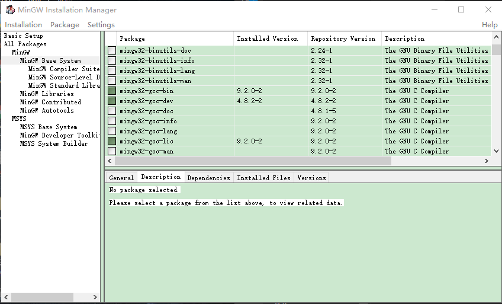Click the package list scroll right arrow
This screenshot has width=502, height=304.
(x=487, y=161)
